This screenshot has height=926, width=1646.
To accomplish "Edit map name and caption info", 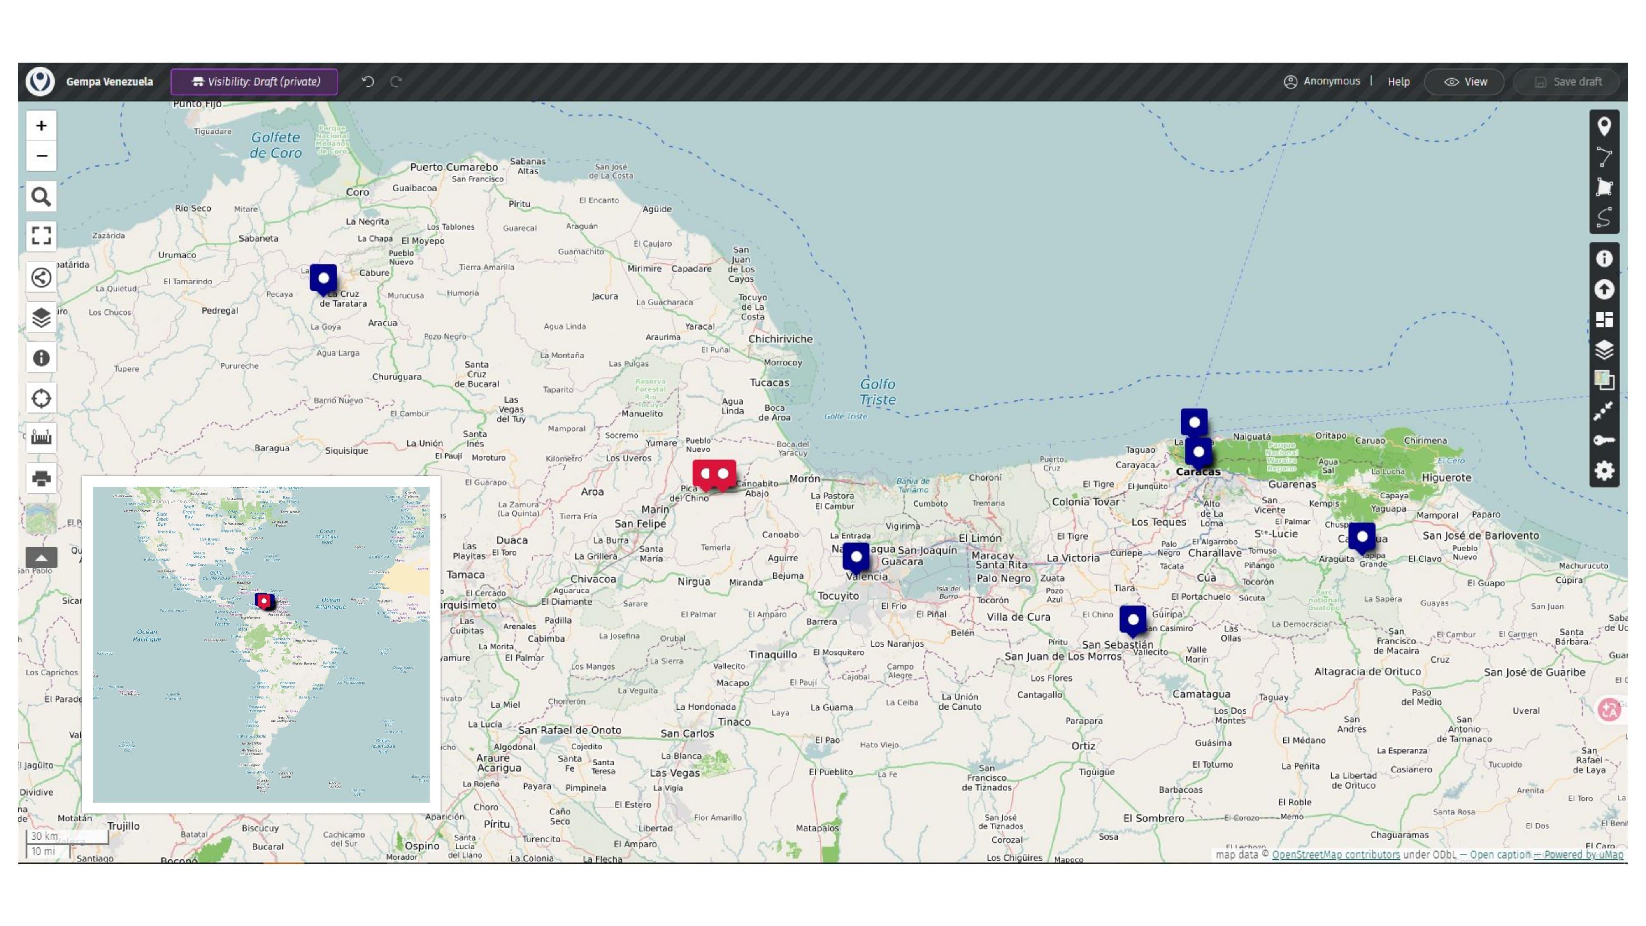I will point(1604,259).
